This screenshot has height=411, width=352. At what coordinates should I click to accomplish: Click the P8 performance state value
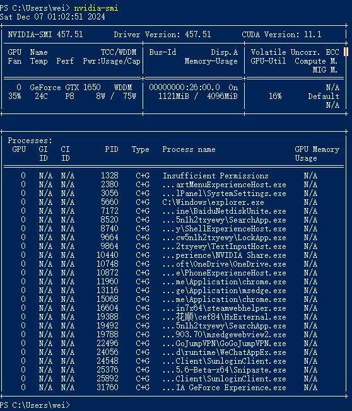[69, 96]
